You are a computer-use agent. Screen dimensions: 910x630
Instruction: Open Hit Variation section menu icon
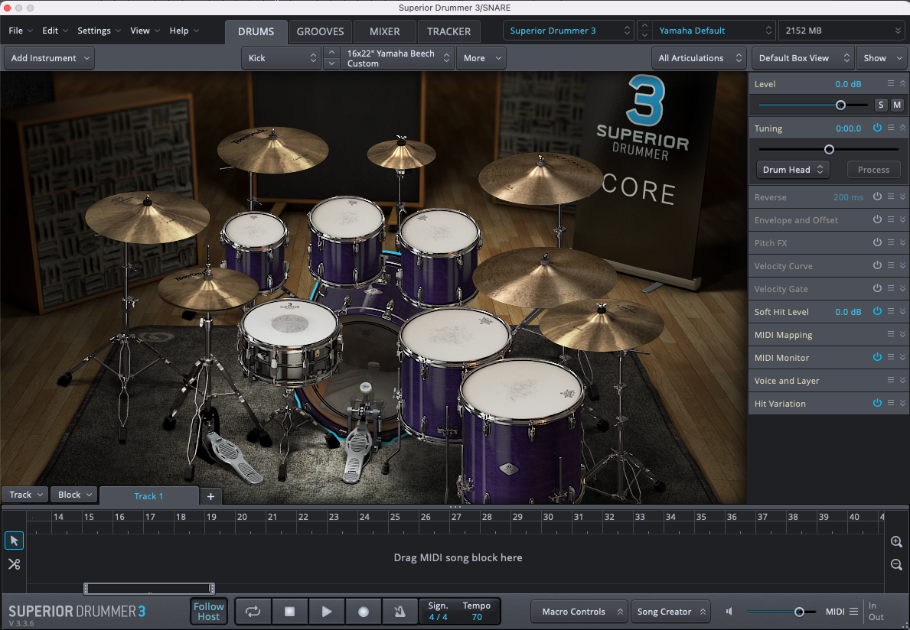890,403
